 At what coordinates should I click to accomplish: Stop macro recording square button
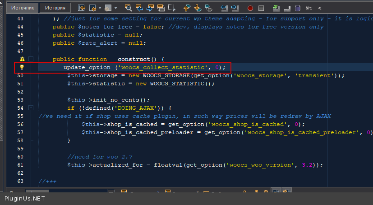(x=261, y=8)
